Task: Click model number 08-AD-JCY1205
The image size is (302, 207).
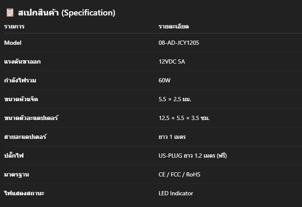Action: 179,43
